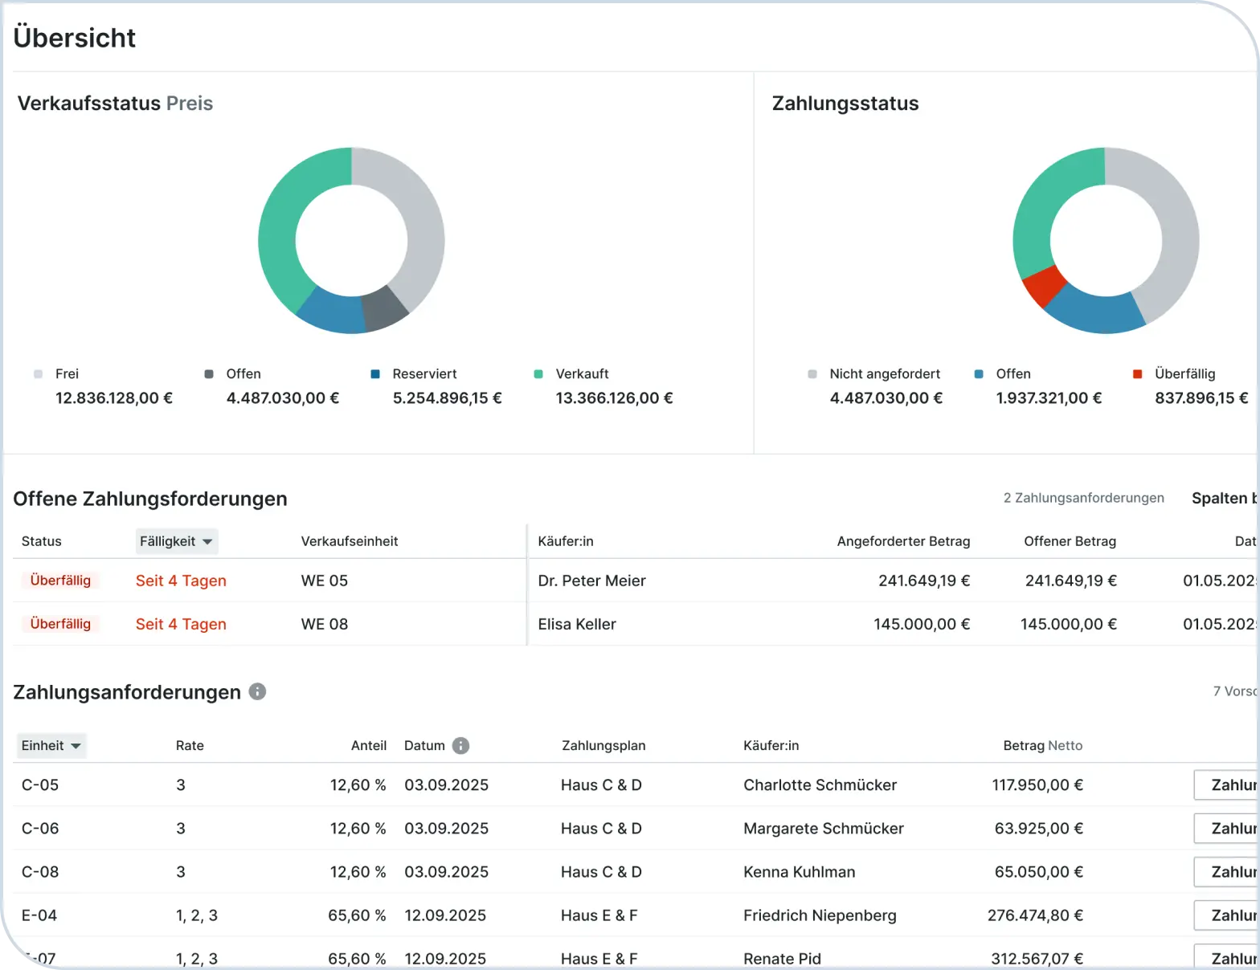The width and height of the screenshot is (1260, 970).
Task: Click Verkaufseinheit WE 08 cell
Action: click(325, 624)
